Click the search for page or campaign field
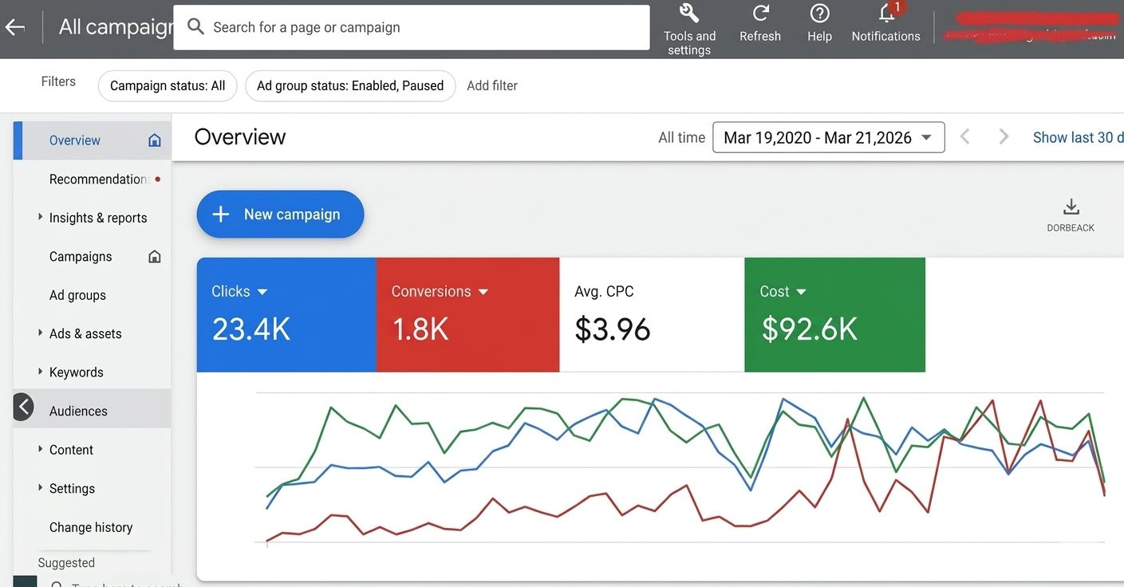This screenshot has height=587, width=1124. pyautogui.click(x=412, y=27)
